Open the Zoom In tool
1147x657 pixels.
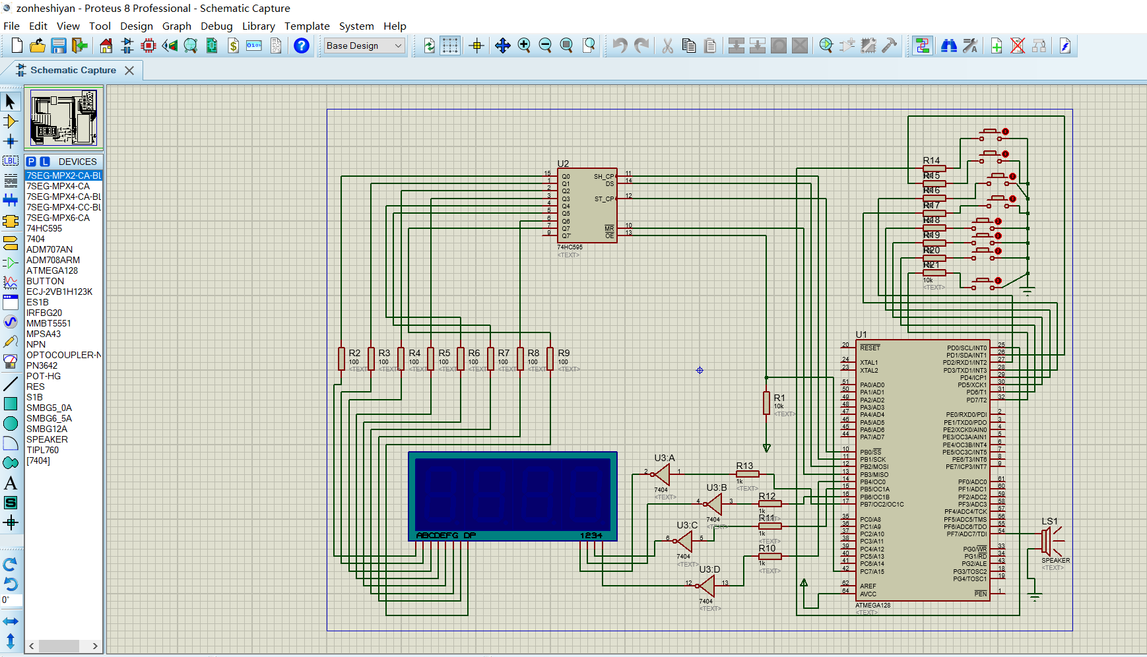(525, 46)
